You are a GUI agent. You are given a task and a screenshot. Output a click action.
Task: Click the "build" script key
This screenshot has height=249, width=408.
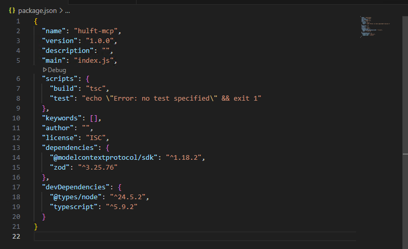point(64,89)
